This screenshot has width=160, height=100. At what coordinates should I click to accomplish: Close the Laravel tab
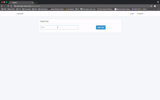click(x=33, y=2)
